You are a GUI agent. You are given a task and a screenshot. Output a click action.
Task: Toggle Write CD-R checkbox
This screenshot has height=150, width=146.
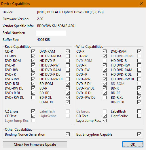tap(105, 52)
